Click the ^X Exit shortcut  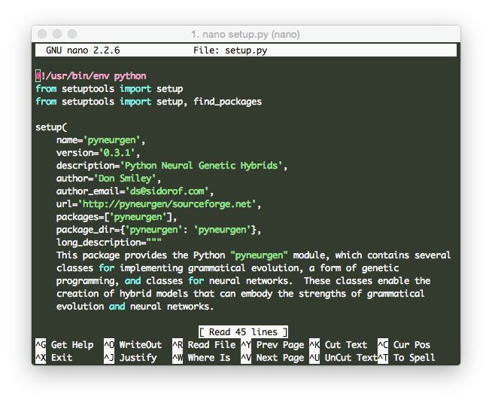tap(54, 358)
